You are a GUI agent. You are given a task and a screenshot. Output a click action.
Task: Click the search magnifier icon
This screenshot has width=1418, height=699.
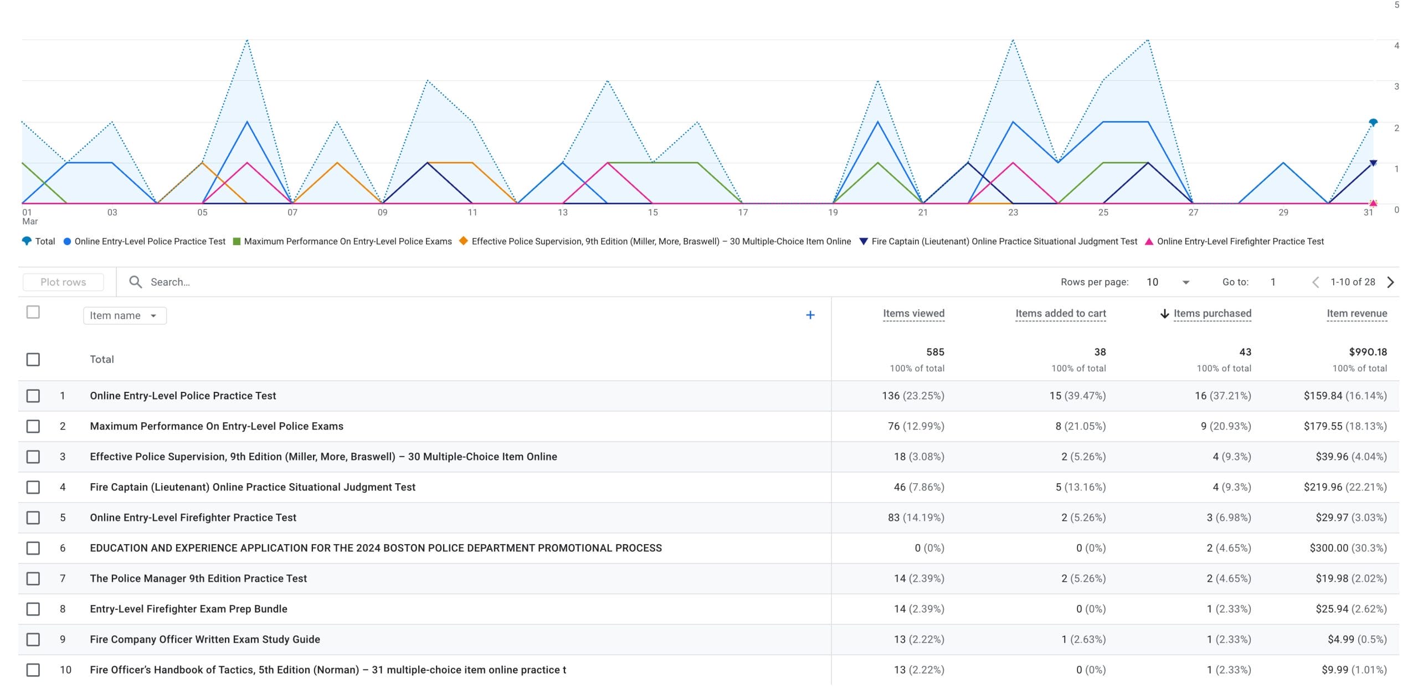point(135,282)
